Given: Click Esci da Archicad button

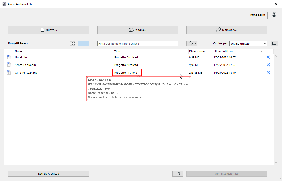Looking at the screenshot, I should 49,173.
